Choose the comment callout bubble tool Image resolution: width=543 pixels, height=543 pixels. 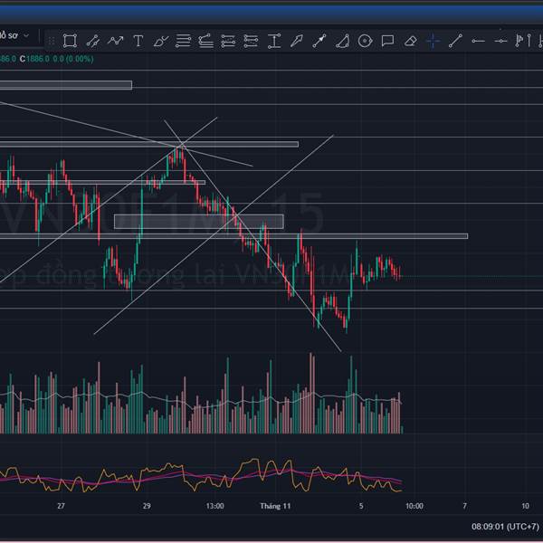(387, 41)
